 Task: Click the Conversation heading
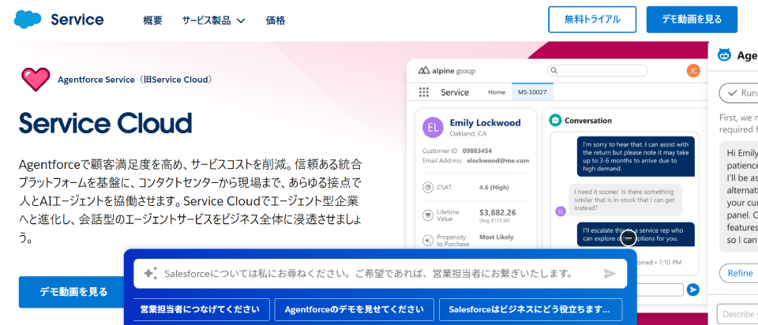(587, 120)
